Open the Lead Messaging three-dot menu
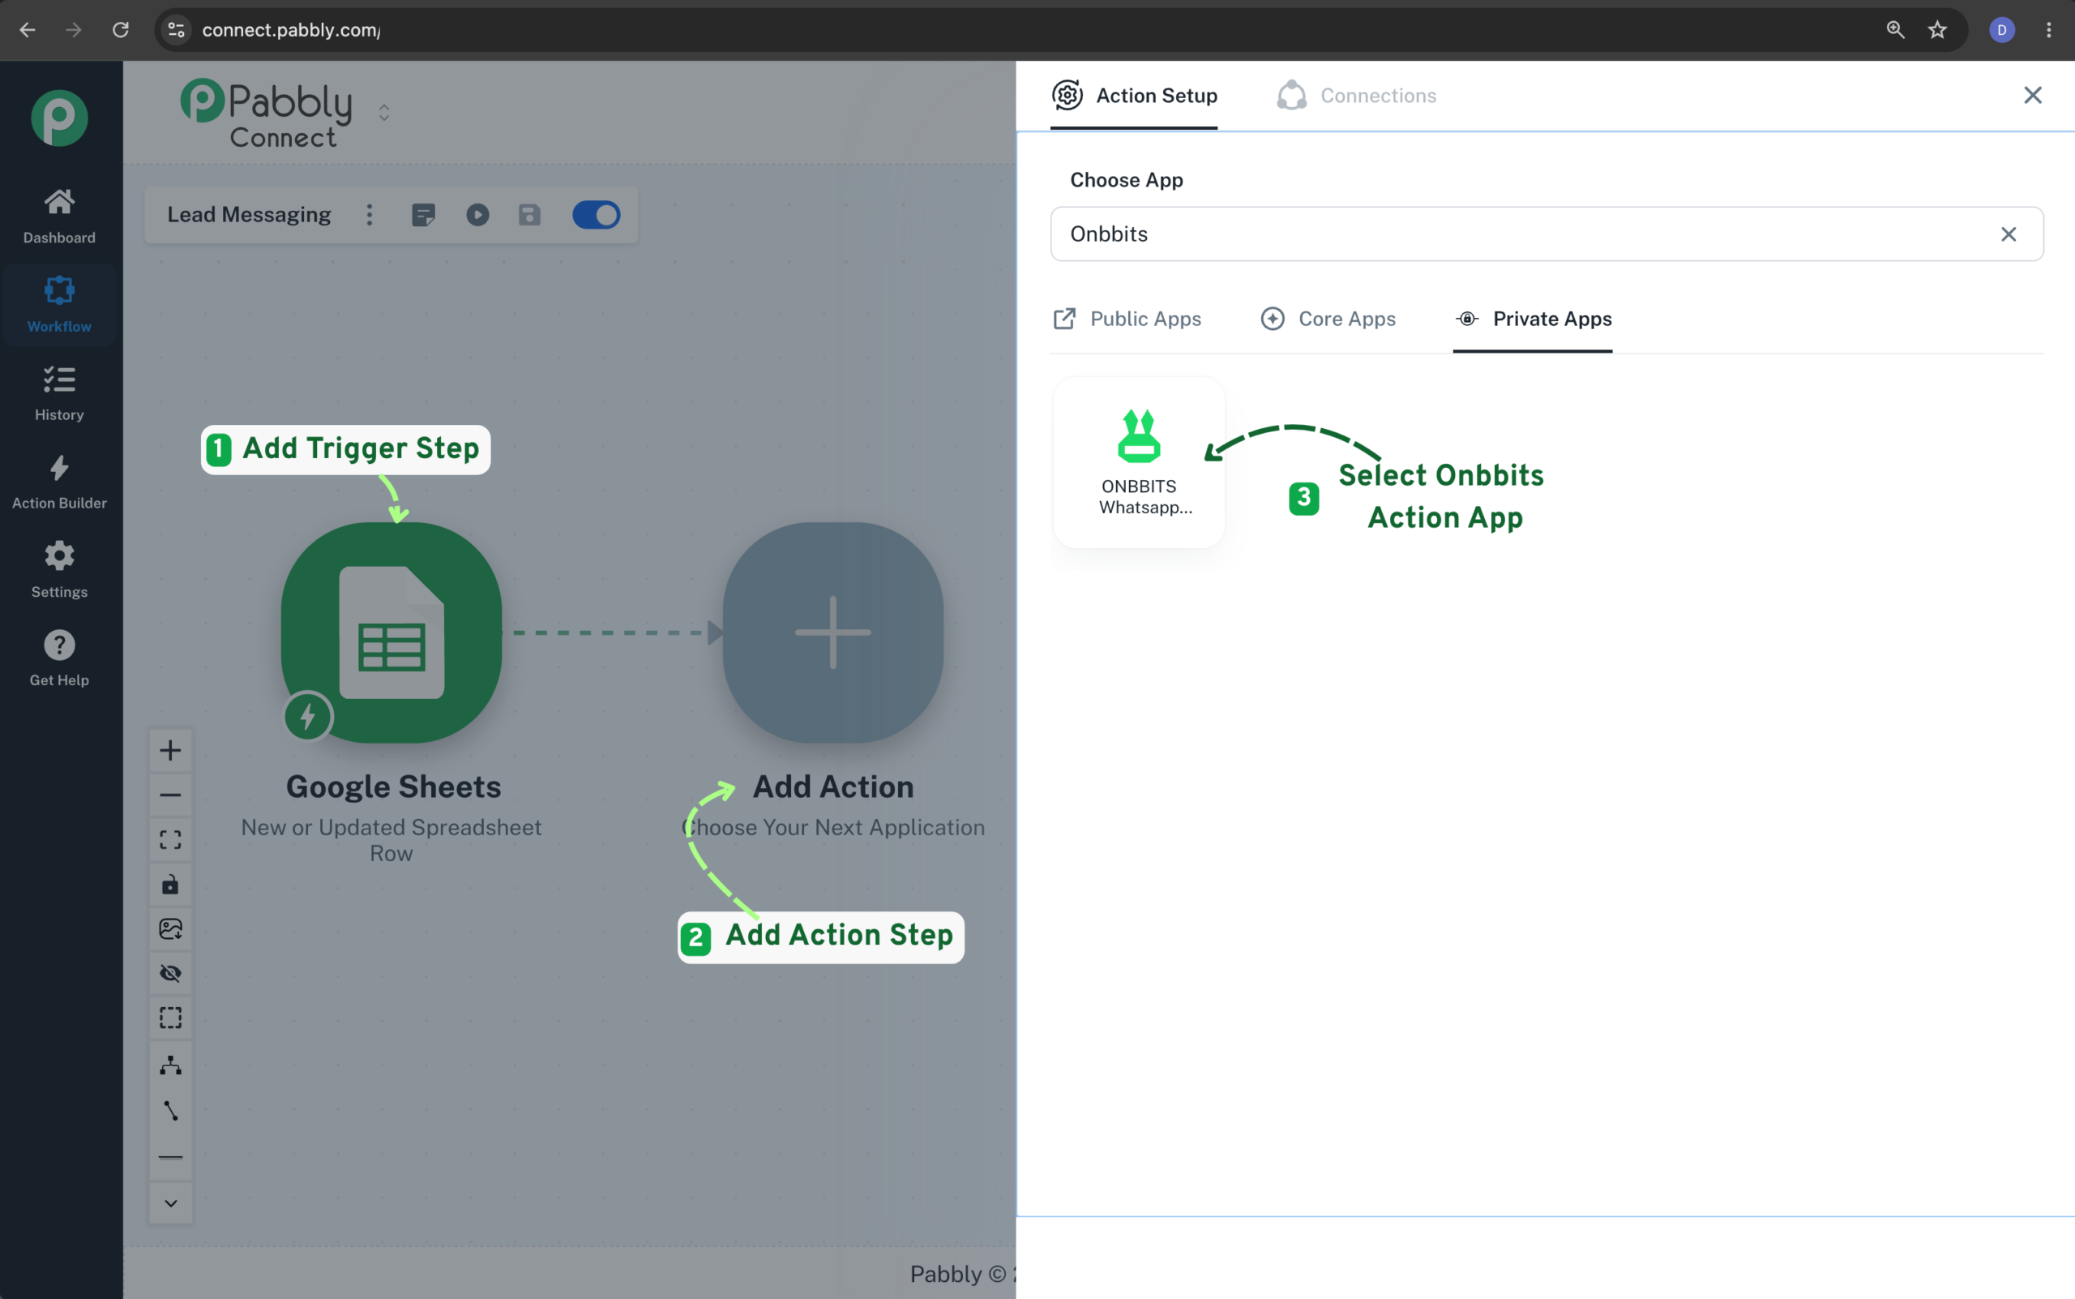 [x=370, y=215]
